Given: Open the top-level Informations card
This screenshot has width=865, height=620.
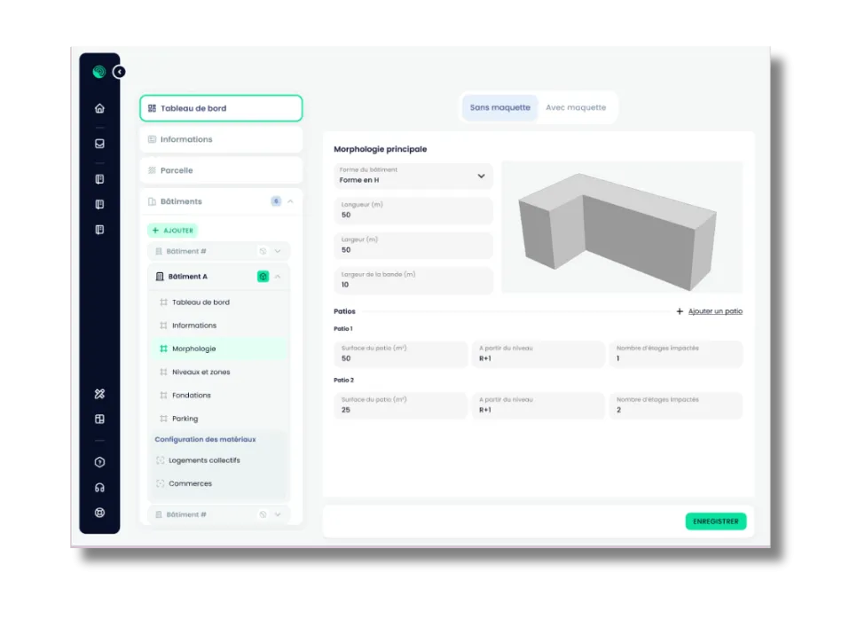Looking at the screenshot, I should 221,139.
